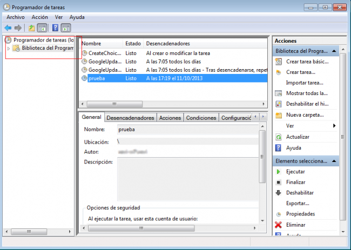Click the Crear tarea icon
351x250 pixels.
click(x=279, y=72)
